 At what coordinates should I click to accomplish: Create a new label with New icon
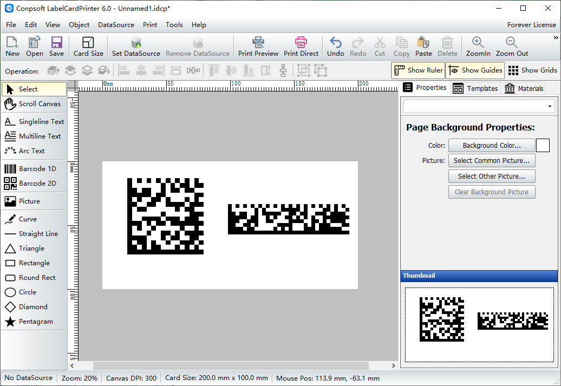click(x=12, y=47)
